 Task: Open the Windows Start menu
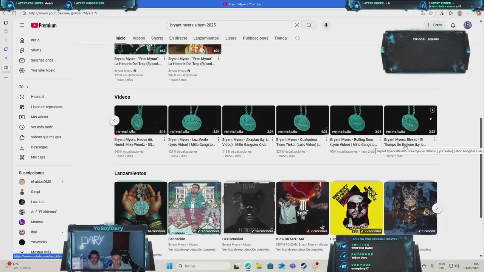(x=169, y=266)
